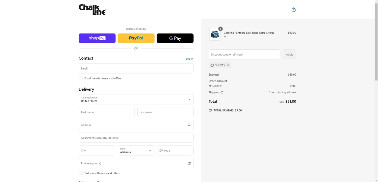Focus the Discount code or gift card field
The width and height of the screenshot is (378, 182).
[x=244, y=55]
